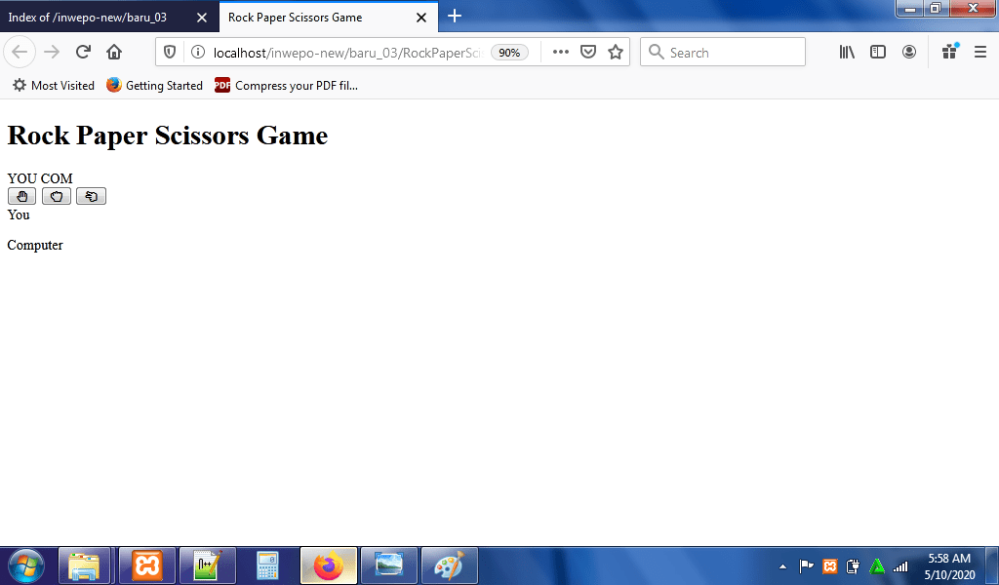Click XAMPP tray icon
The width and height of the screenshot is (999, 585).
click(829, 565)
